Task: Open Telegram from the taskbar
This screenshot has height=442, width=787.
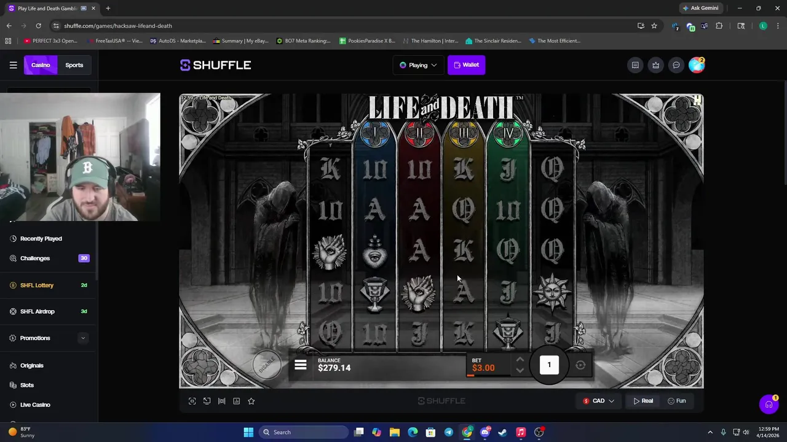Action: 449,432
